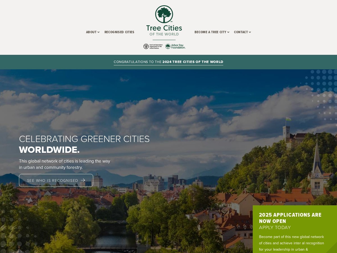Click the Celebrating Greener Cities Worldwide headline

tap(84, 144)
